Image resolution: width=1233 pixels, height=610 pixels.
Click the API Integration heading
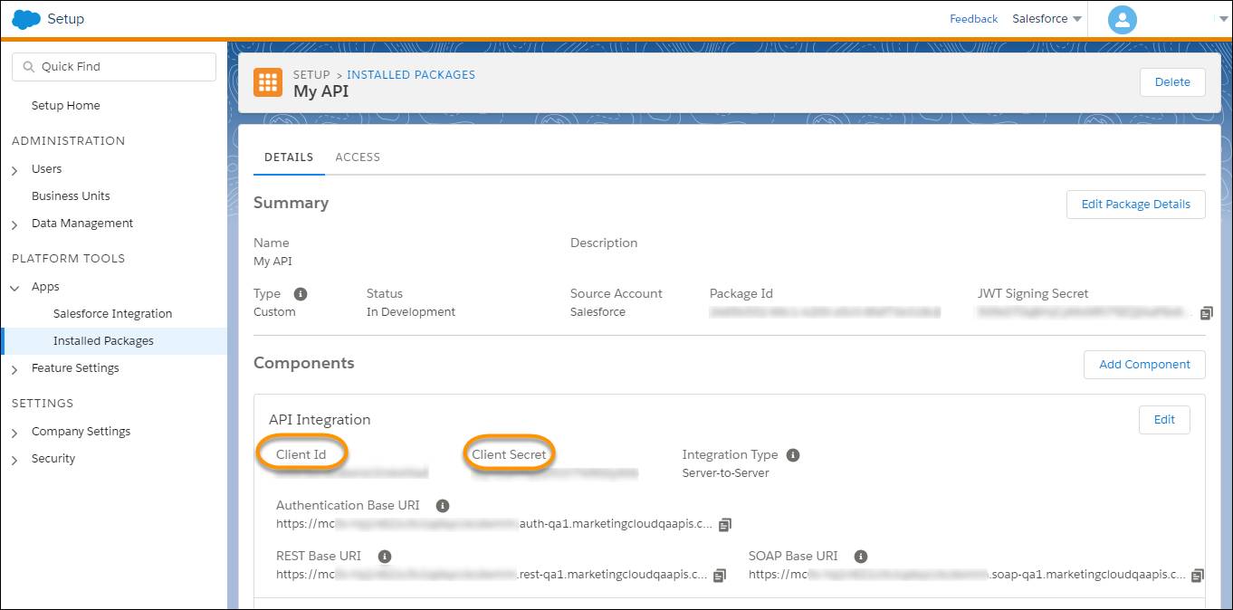point(320,420)
